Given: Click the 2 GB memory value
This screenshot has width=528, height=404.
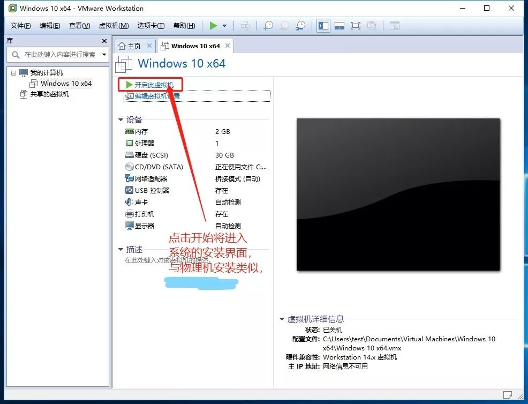Looking at the screenshot, I should pyautogui.click(x=223, y=131).
